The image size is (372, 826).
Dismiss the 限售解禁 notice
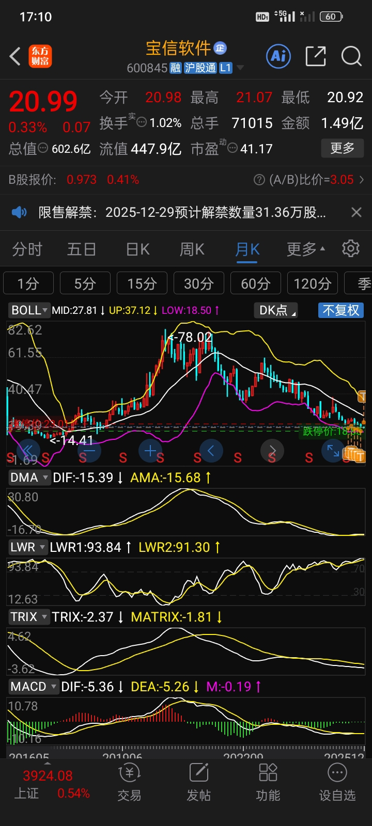coord(357,212)
